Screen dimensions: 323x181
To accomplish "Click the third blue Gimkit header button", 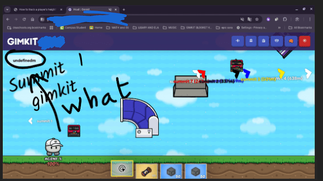I will pyautogui.click(x=264, y=41).
